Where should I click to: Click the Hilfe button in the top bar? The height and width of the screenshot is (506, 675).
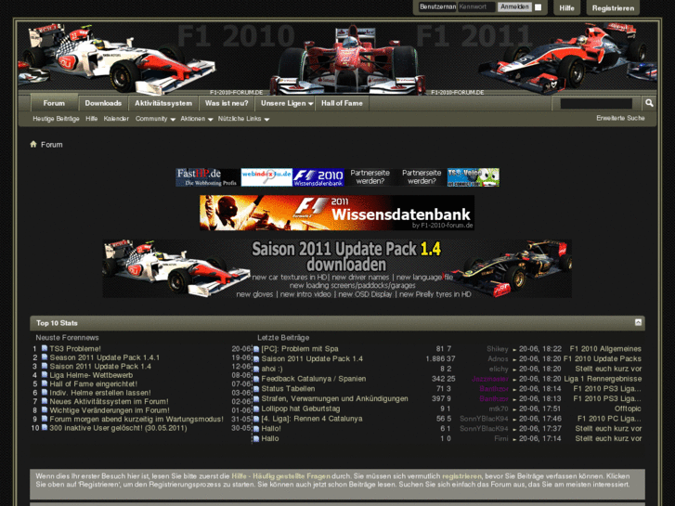(566, 8)
